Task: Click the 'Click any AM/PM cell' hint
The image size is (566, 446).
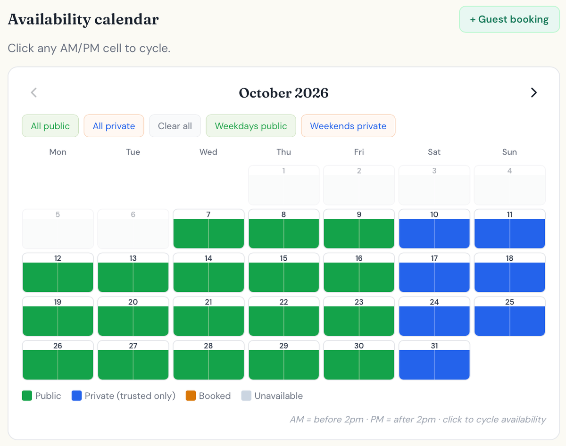Action: coord(89,48)
